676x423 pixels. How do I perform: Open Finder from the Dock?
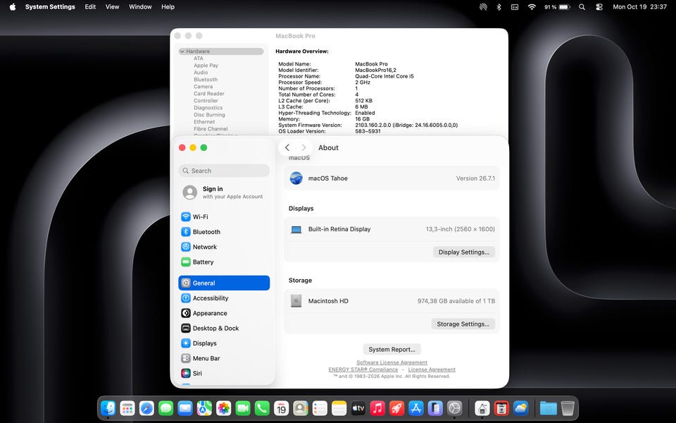pos(108,408)
